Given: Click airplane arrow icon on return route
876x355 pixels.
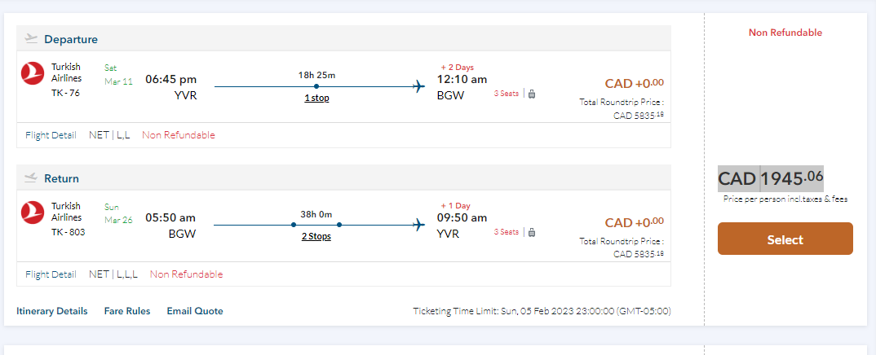Looking at the screenshot, I should coord(419,225).
